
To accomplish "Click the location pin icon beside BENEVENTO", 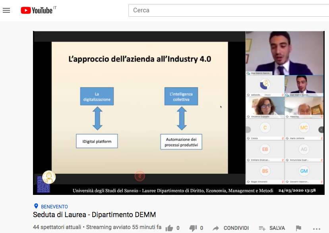I will (36, 206).
